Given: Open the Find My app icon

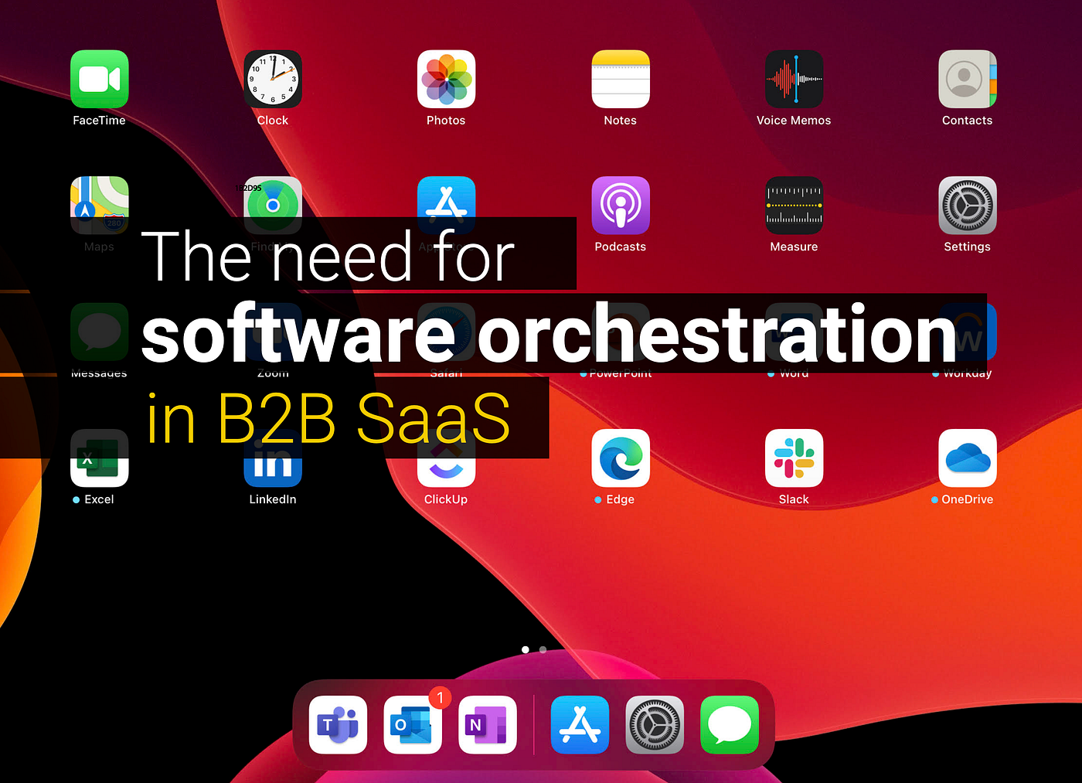Looking at the screenshot, I should [x=272, y=205].
